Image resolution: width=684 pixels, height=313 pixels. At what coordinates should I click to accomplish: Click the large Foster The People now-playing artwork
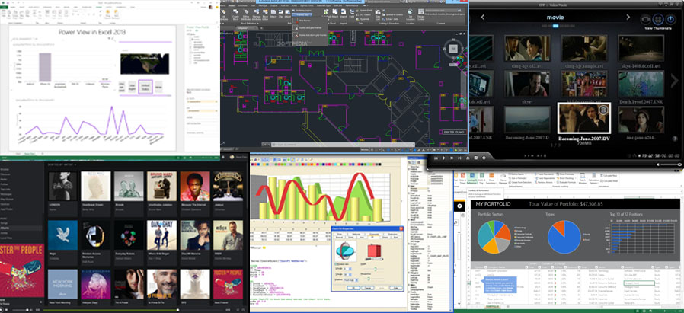[x=22, y=270]
